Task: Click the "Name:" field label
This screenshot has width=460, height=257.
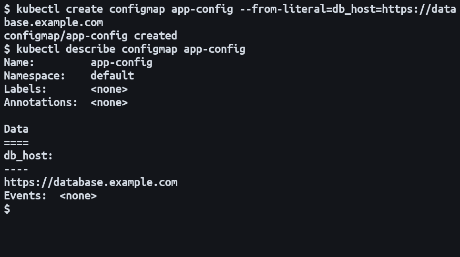Action: coord(19,62)
